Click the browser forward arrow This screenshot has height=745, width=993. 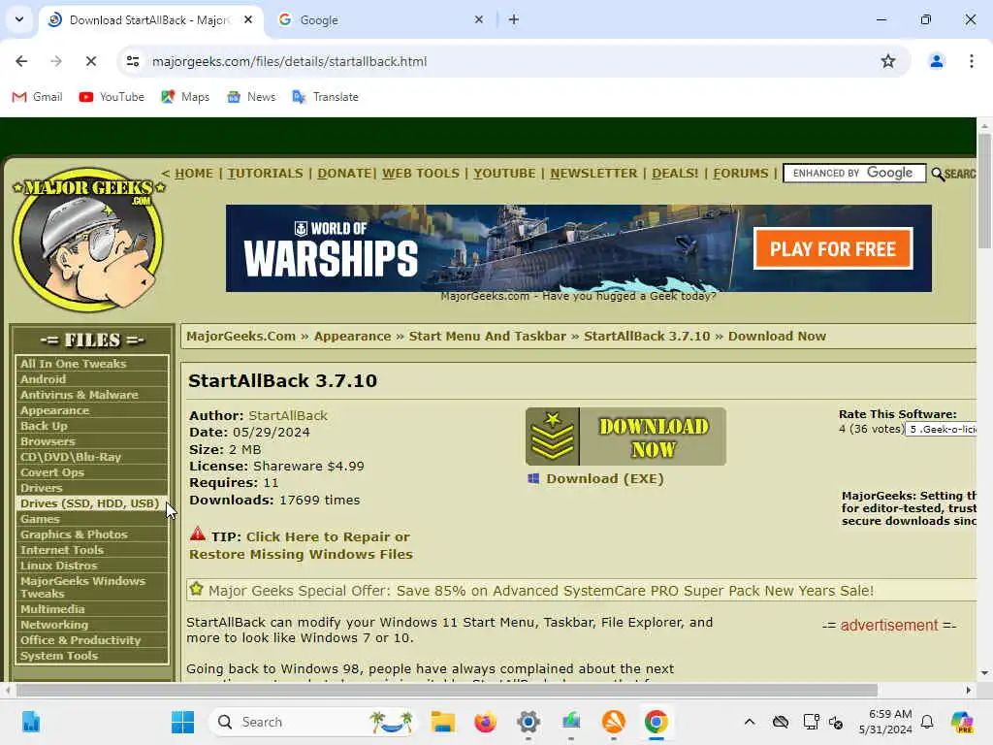[x=56, y=61]
